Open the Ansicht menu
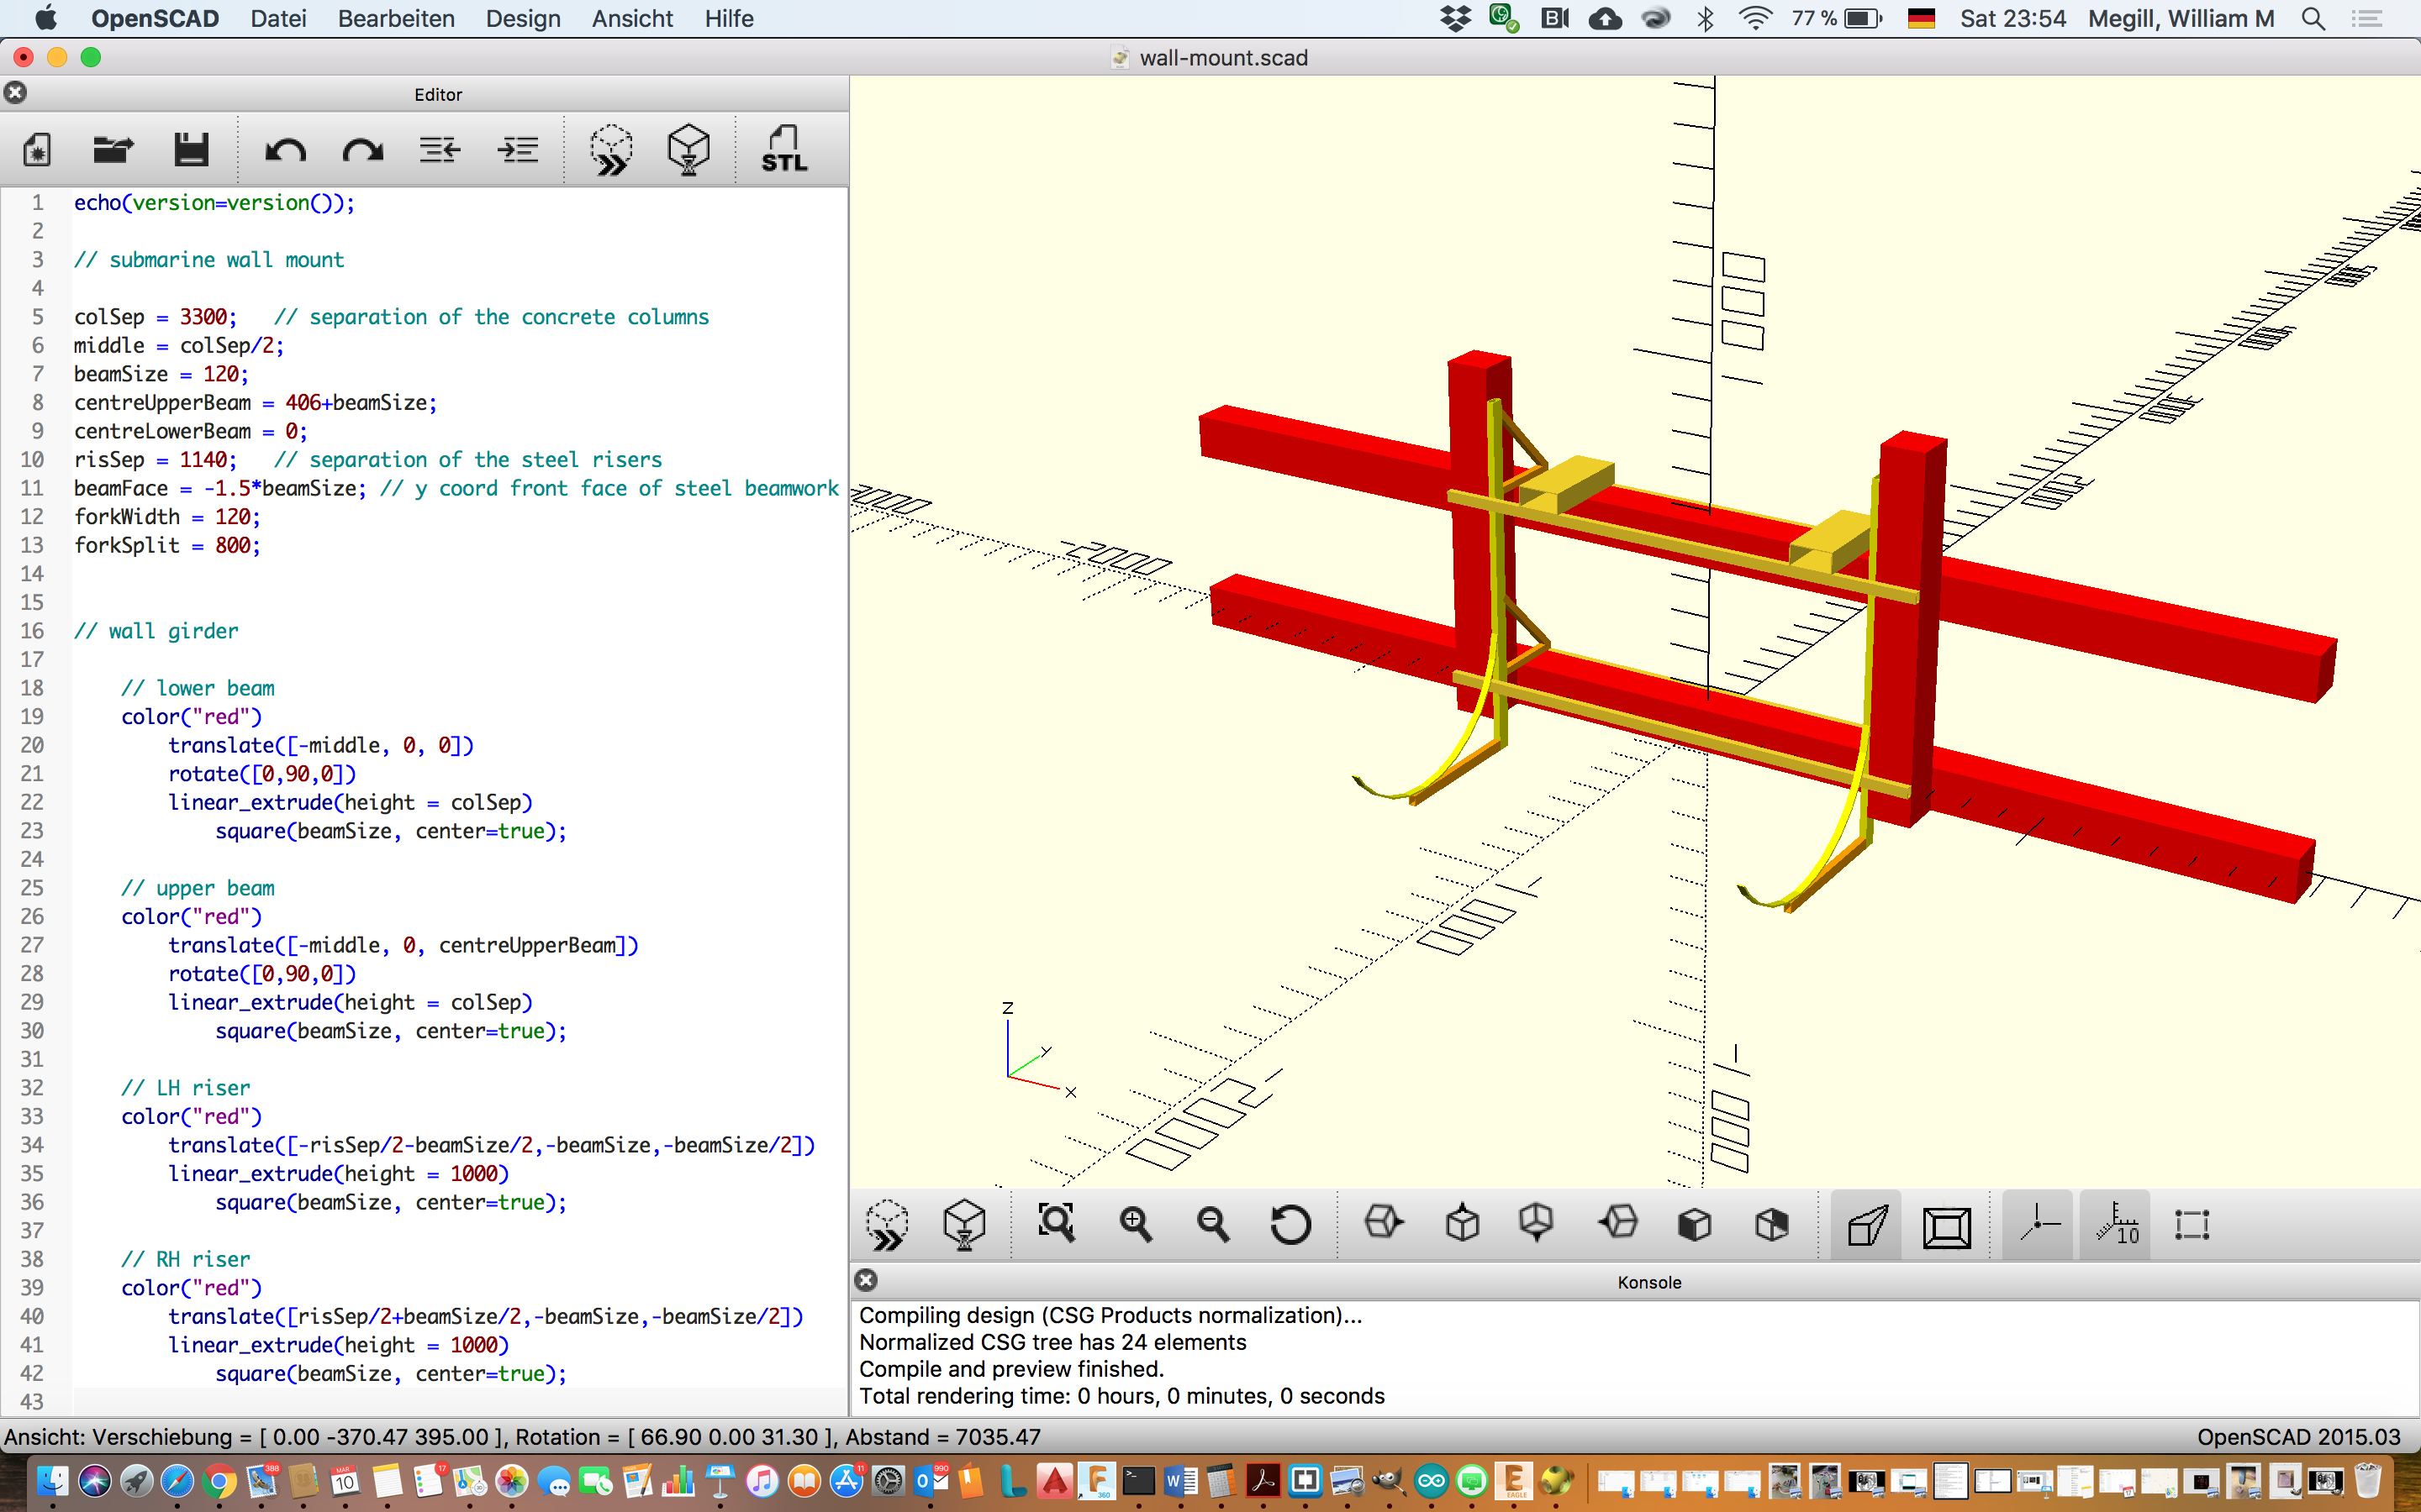Viewport: 2421px width, 1512px height. (631, 18)
